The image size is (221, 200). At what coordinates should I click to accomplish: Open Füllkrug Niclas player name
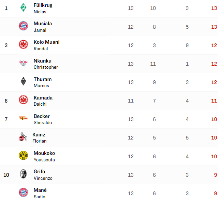tap(43, 8)
